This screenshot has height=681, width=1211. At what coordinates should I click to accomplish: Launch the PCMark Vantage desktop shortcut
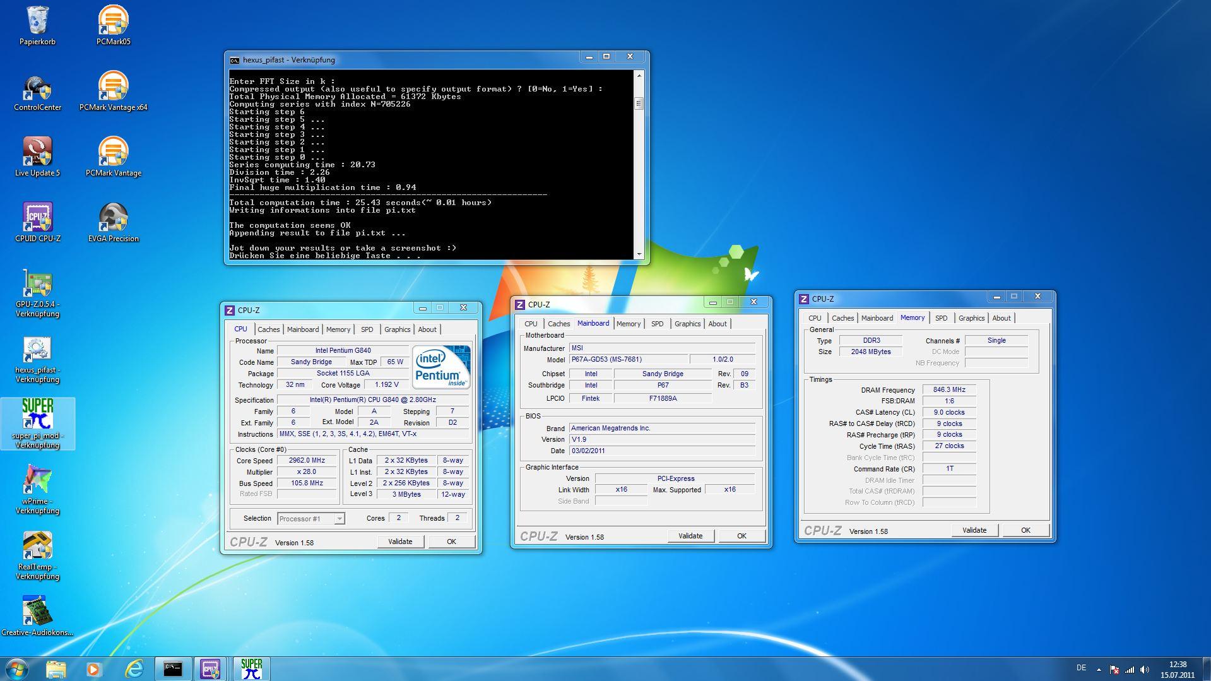click(114, 157)
